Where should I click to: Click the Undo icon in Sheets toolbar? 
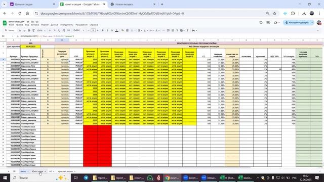click(20, 30)
